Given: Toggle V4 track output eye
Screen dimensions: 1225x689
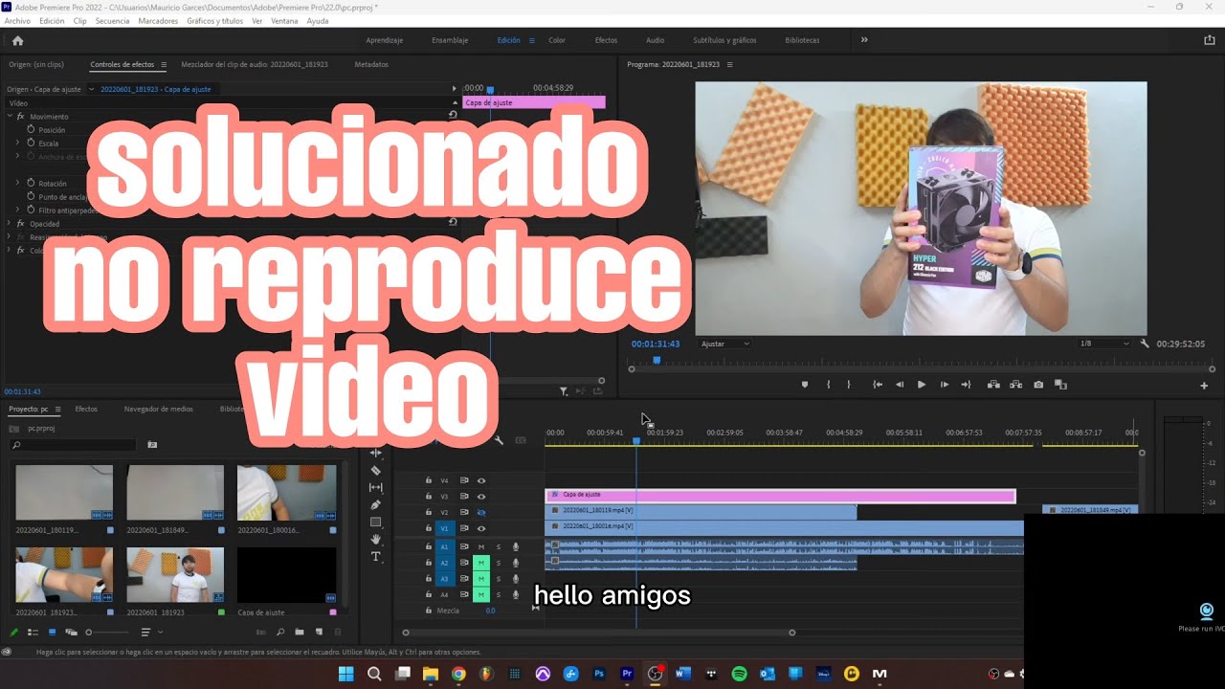Looking at the screenshot, I should pyautogui.click(x=481, y=480).
